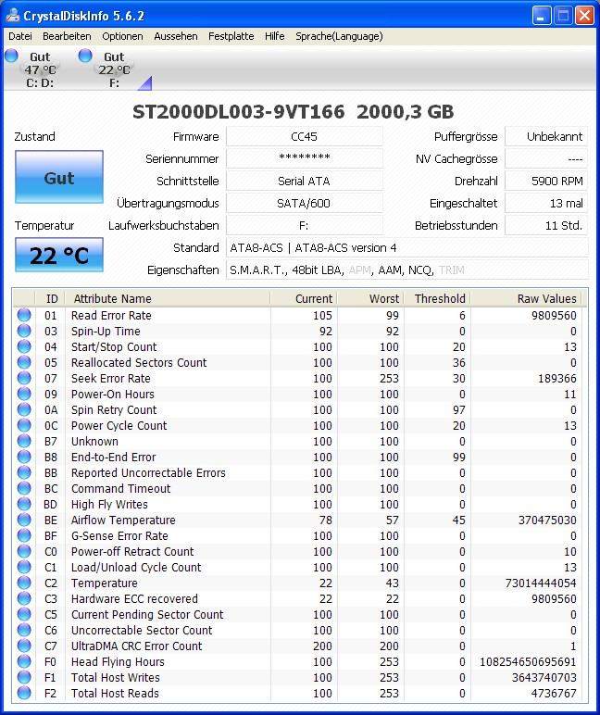600x715 pixels.
Task: Select the F: disk status orb
Action: [x=85, y=56]
